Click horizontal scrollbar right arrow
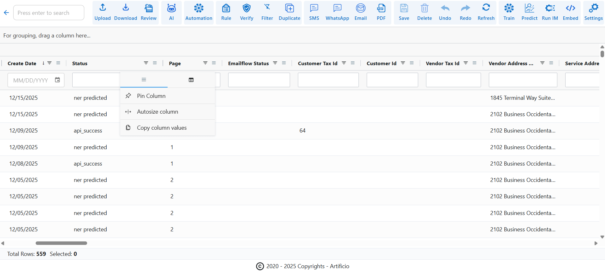Screen dimensions: 605x271 [x=596, y=243]
